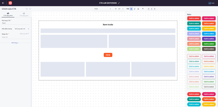This screenshot has height=107, width=218.
Task: Redo the last change
Action: click(30, 9)
